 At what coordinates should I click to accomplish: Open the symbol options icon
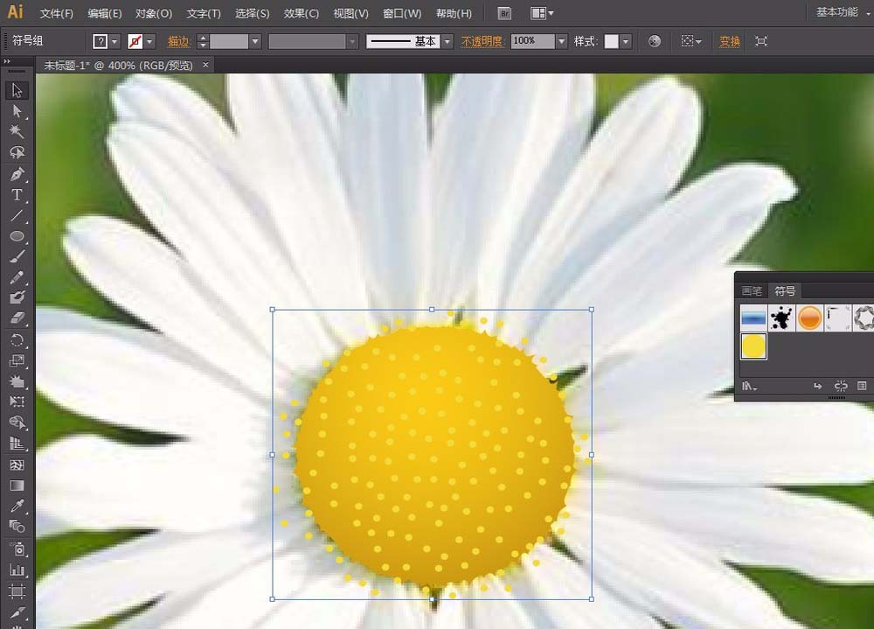point(862,386)
